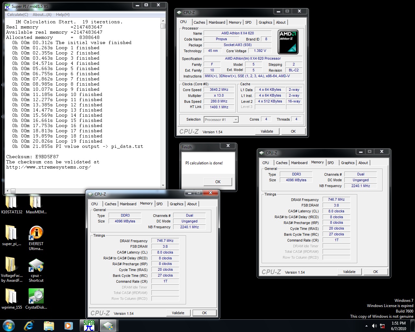Open the About...(A) menu in Super PI
The height and width of the screenshot is (332, 415).
point(42,15)
